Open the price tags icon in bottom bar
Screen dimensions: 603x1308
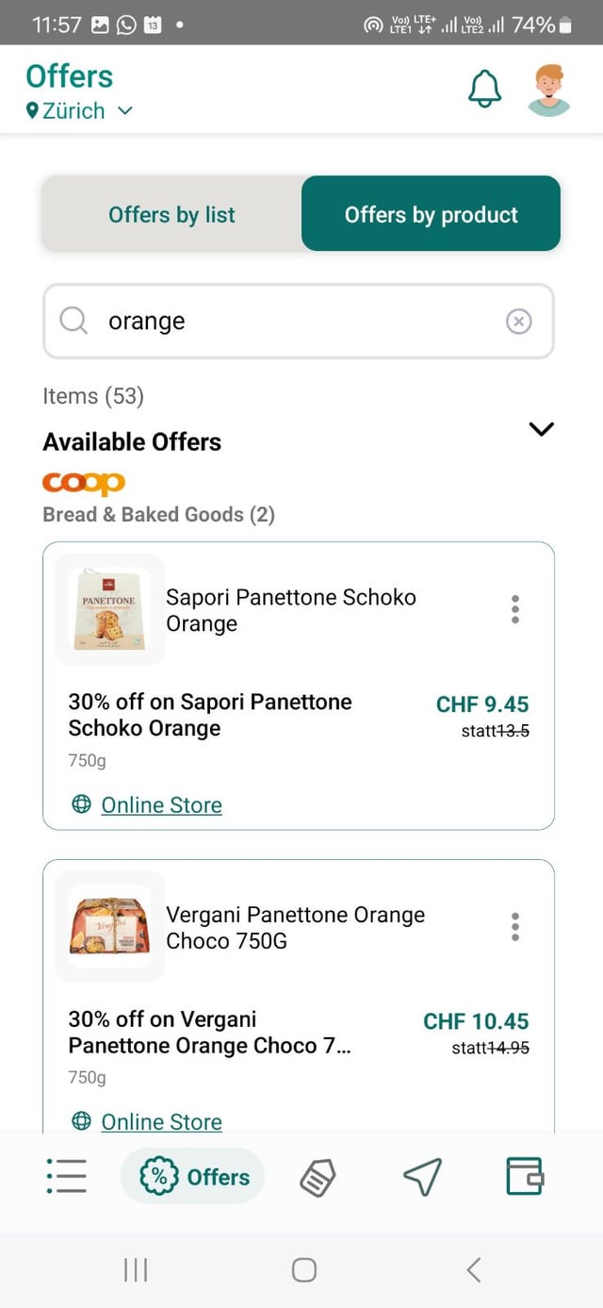(x=318, y=1177)
